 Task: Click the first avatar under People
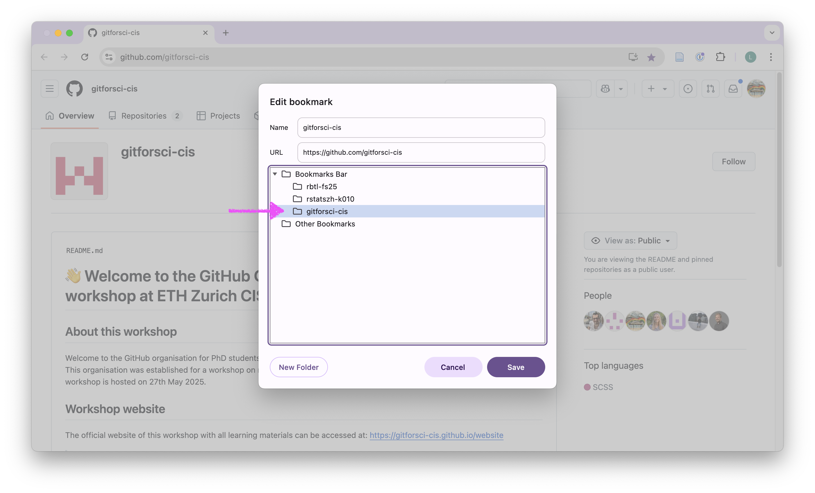(594, 321)
